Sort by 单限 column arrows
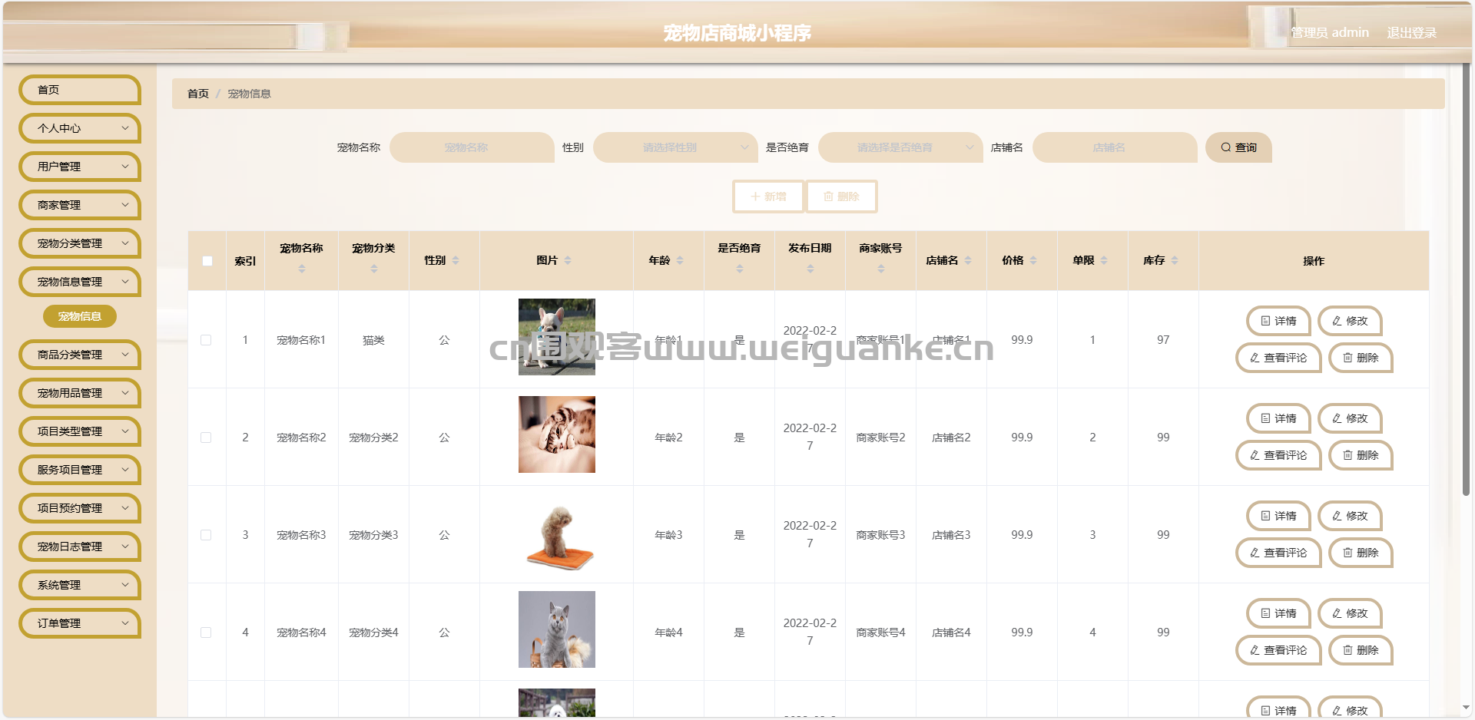The width and height of the screenshot is (1475, 720). click(x=1104, y=261)
